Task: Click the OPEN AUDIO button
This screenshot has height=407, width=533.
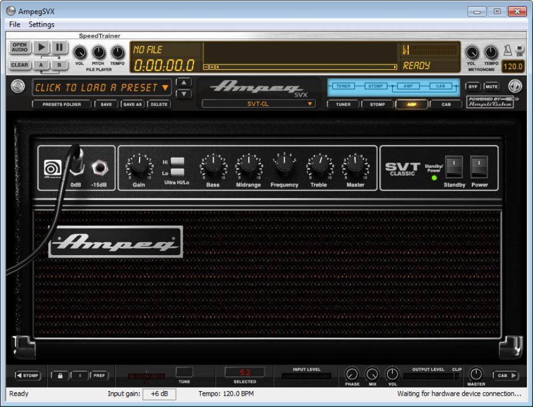Action: click(x=19, y=47)
